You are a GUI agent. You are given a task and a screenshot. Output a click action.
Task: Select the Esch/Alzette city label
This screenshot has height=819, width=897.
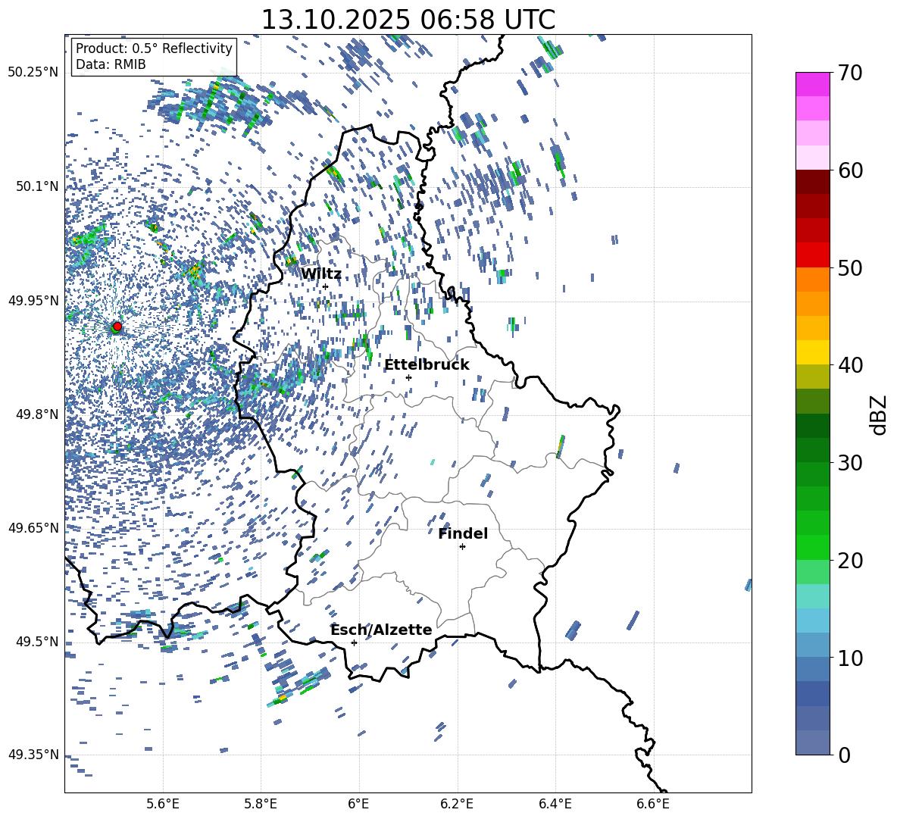[x=381, y=630]
